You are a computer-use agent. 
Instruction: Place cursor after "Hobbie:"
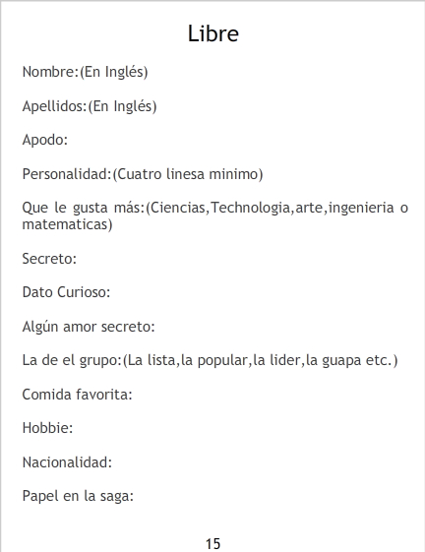tap(73, 428)
